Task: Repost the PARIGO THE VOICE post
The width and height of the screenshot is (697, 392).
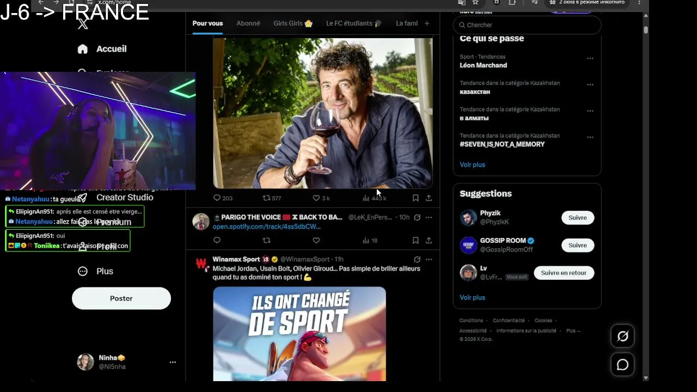Action: tap(266, 240)
